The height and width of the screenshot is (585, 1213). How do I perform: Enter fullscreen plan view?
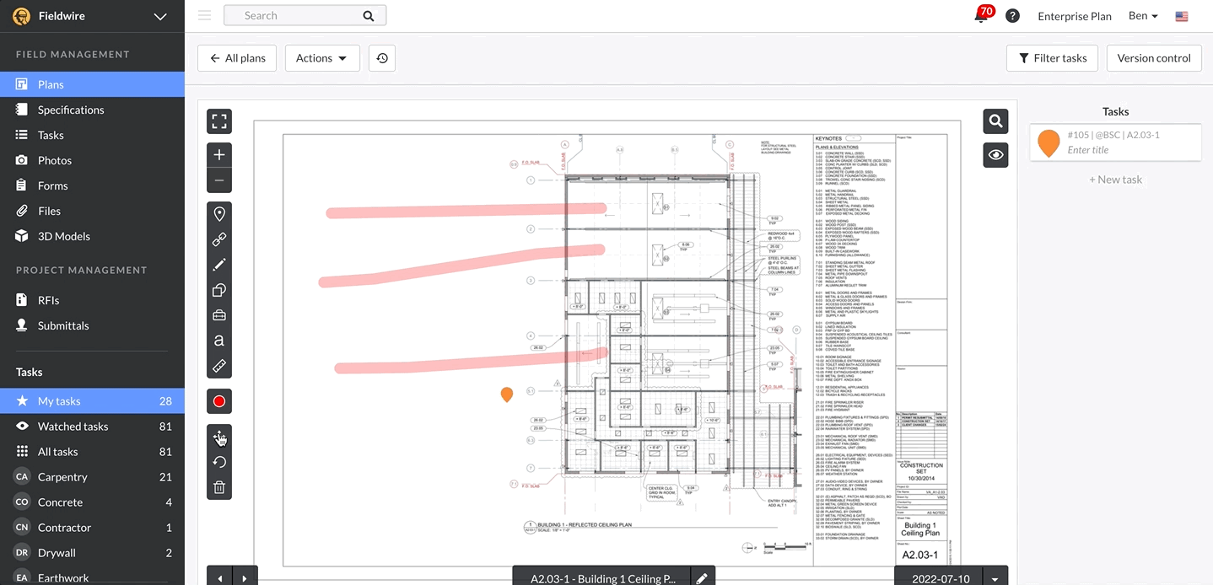click(219, 121)
